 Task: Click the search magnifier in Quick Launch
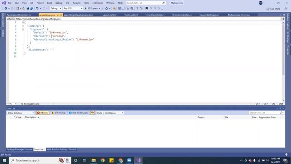(x=164, y=3)
